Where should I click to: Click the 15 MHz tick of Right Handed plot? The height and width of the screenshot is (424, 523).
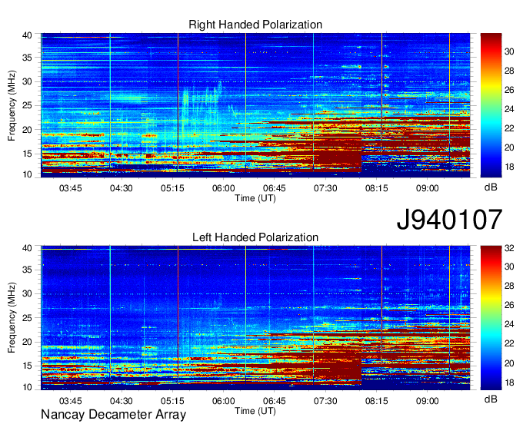(27, 154)
